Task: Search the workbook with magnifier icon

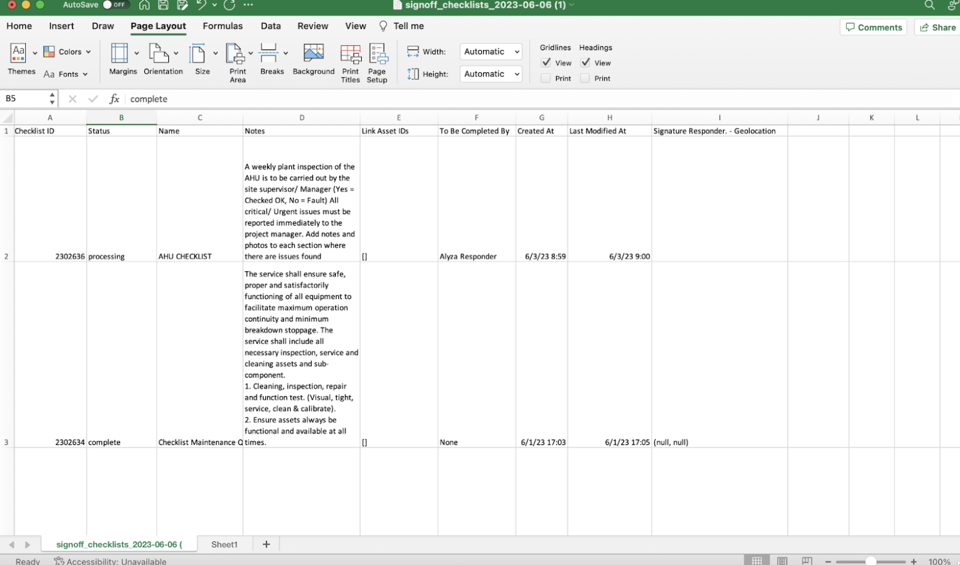Action: tap(929, 5)
